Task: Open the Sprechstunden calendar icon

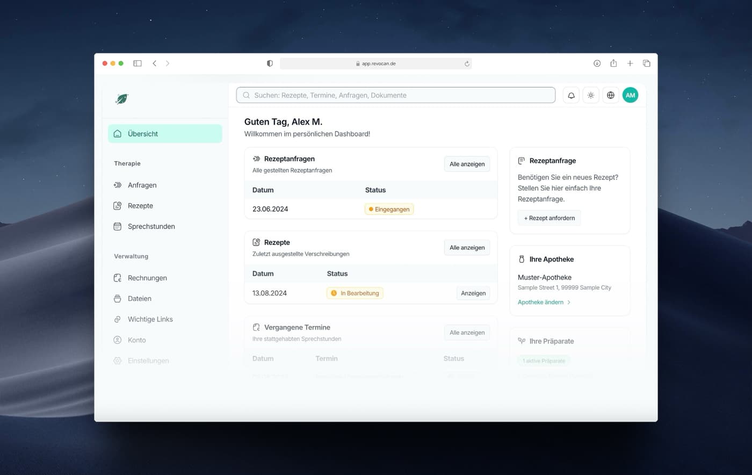Action: (117, 226)
